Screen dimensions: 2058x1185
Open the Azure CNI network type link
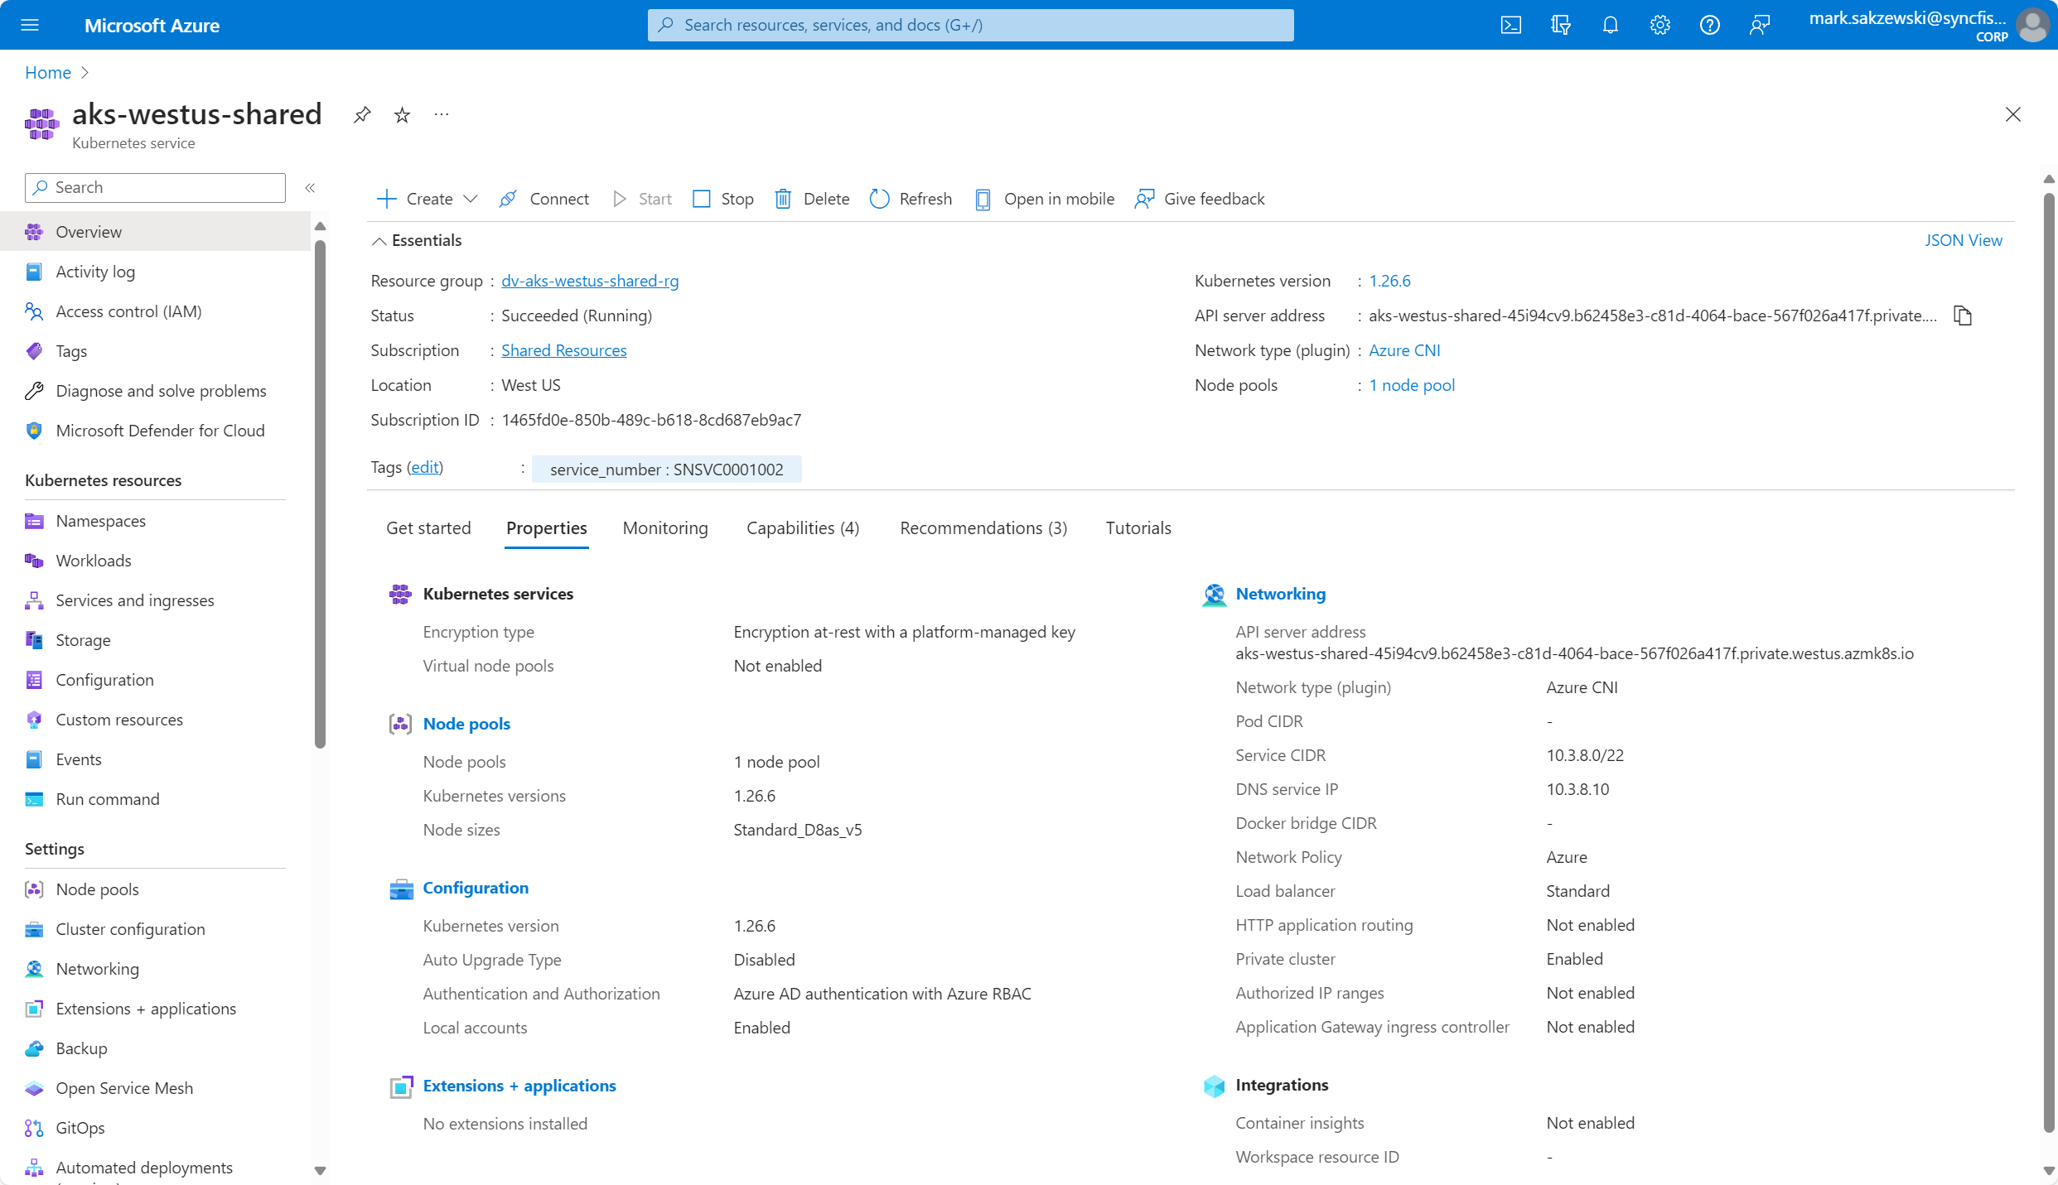click(1404, 350)
